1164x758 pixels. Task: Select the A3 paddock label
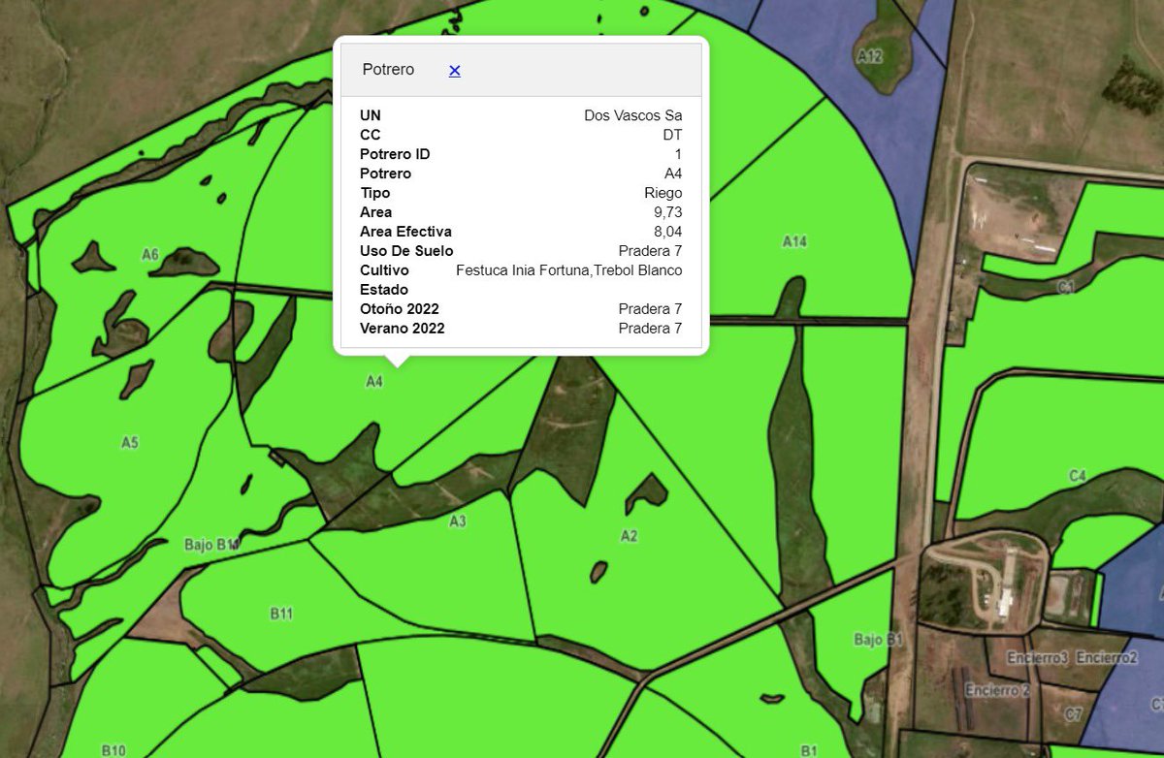(x=458, y=521)
